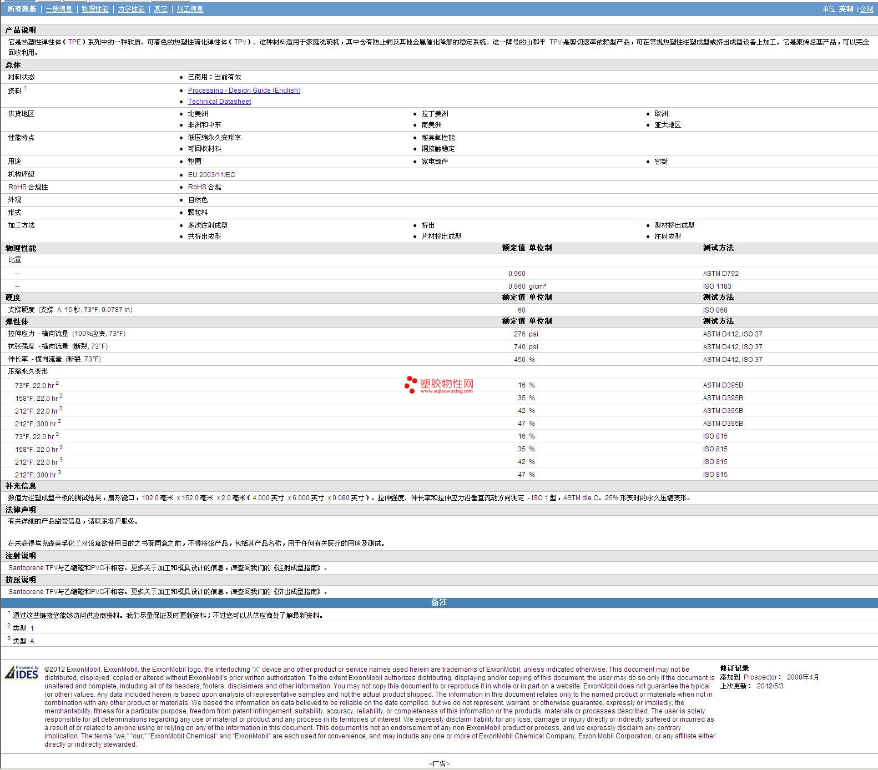This screenshot has height=770, width=878.
Task: Click the 法律声明 section header
Action: pos(21,510)
